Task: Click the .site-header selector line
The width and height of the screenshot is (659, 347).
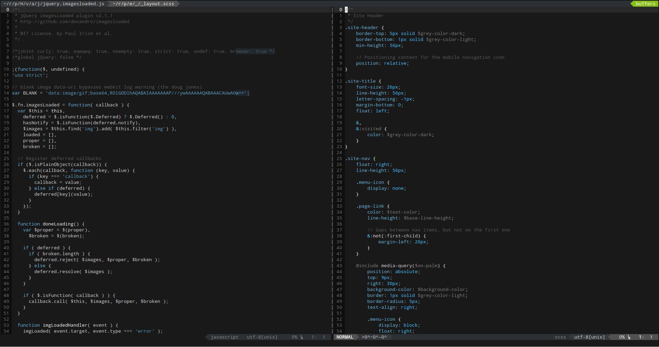Action: click(364, 27)
